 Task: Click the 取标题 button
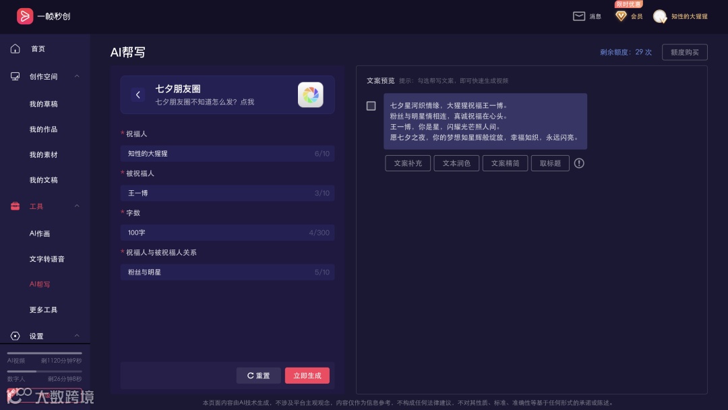(550, 163)
